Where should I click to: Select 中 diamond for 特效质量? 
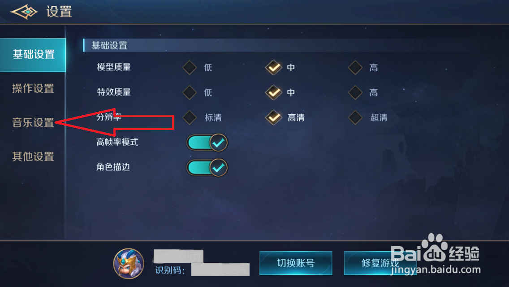[x=273, y=93]
